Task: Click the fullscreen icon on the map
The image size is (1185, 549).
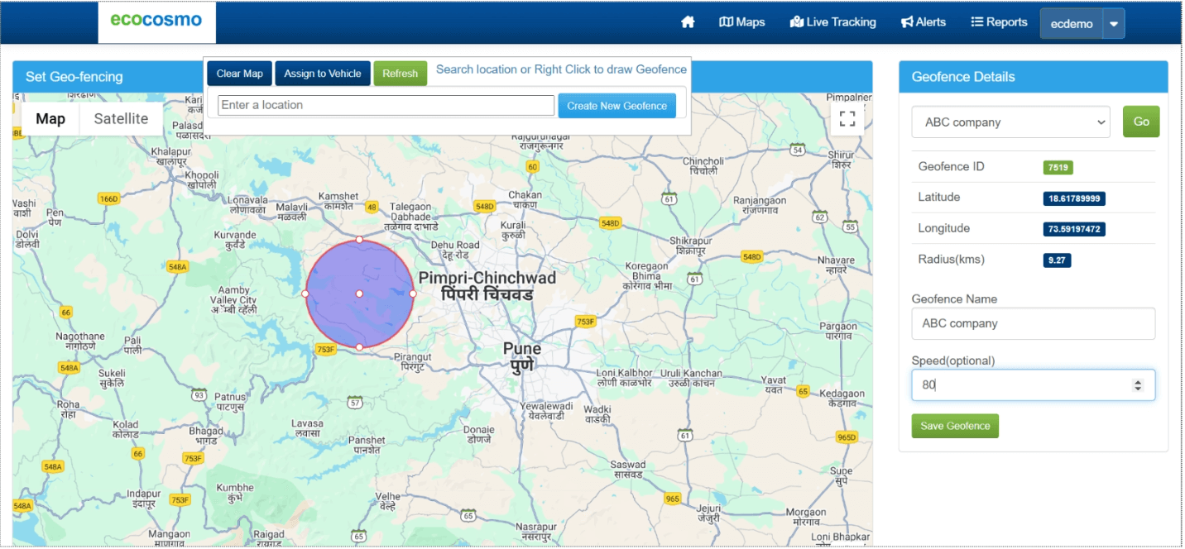Action: coord(847,118)
